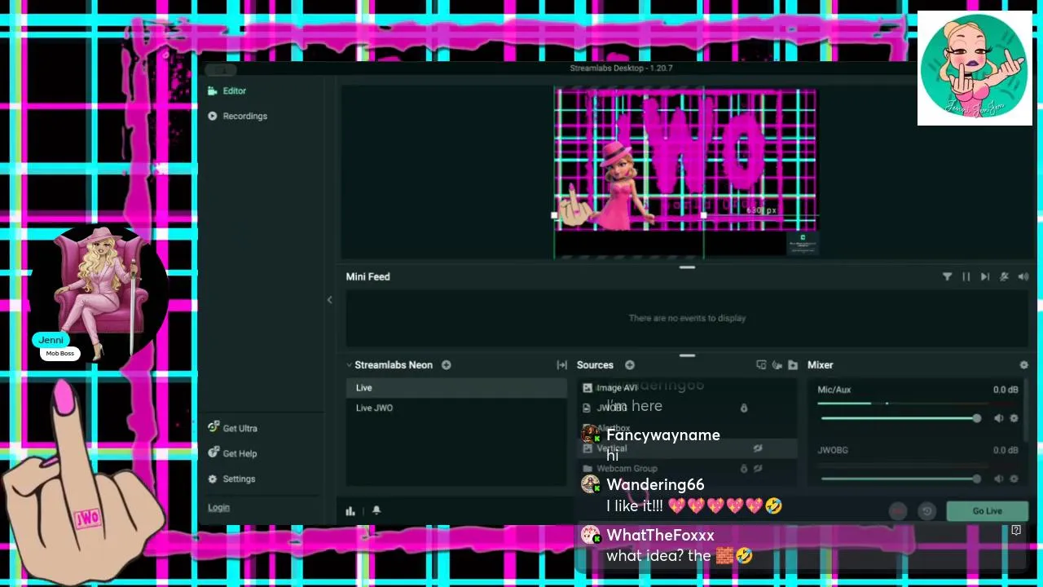Toggle visibility of the Vertical source
This screenshot has height=587, width=1043.
(758, 448)
